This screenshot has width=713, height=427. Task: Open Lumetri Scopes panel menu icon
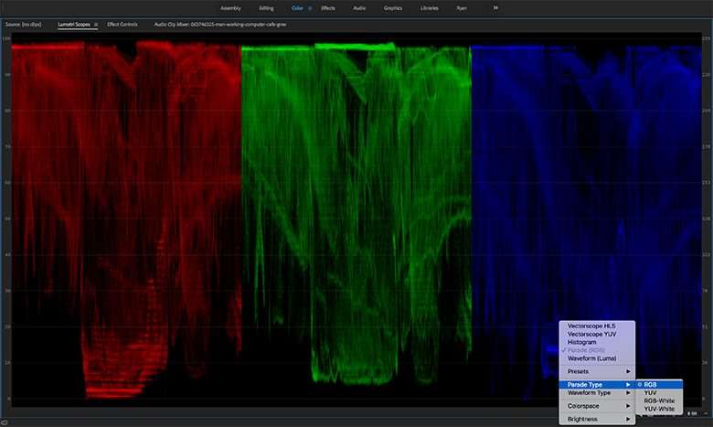coord(96,25)
